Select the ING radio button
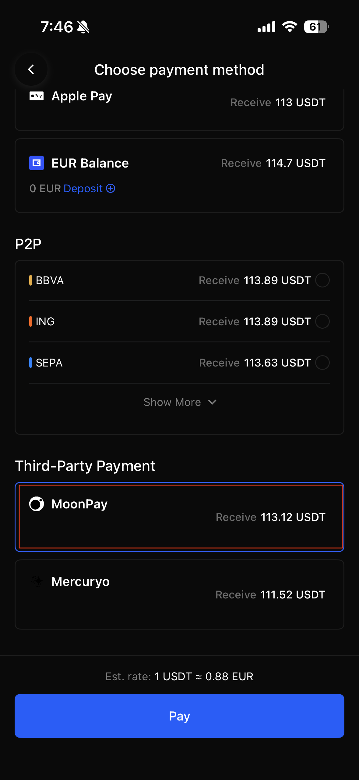Viewport: 359px width, 780px height. pos(322,321)
